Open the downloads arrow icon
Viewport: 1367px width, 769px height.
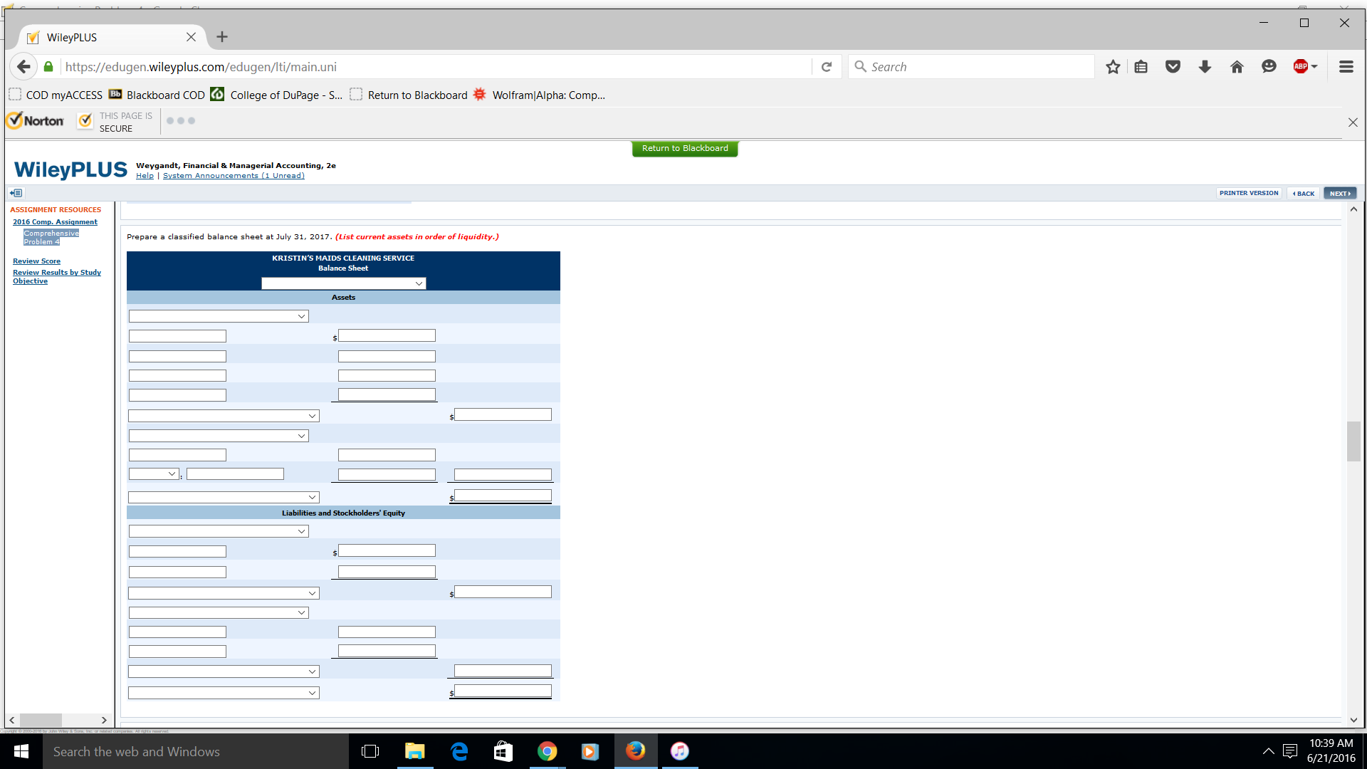1205,67
